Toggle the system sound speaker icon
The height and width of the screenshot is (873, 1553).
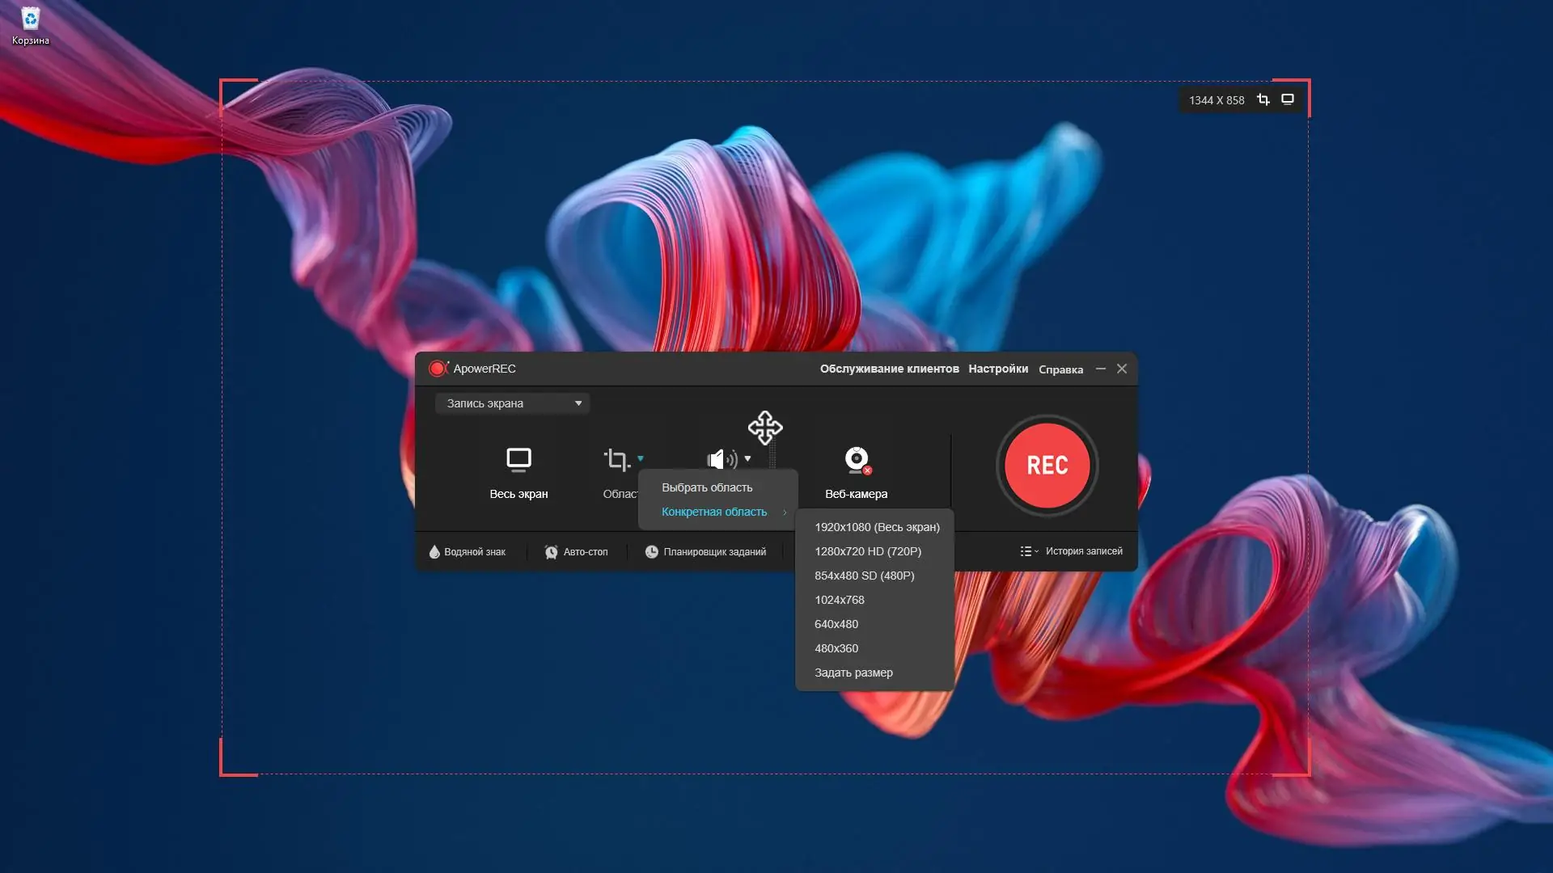[721, 459]
